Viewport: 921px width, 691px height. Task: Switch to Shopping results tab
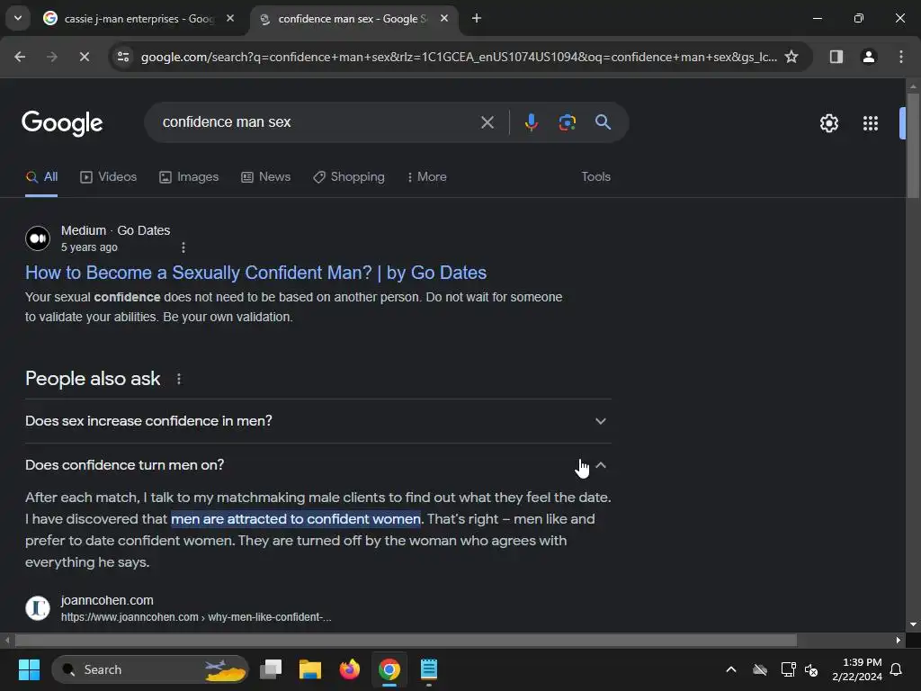tap(349, 177)
